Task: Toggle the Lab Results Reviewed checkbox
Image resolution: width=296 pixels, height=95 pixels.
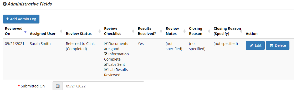Action: tap(106, 70)
